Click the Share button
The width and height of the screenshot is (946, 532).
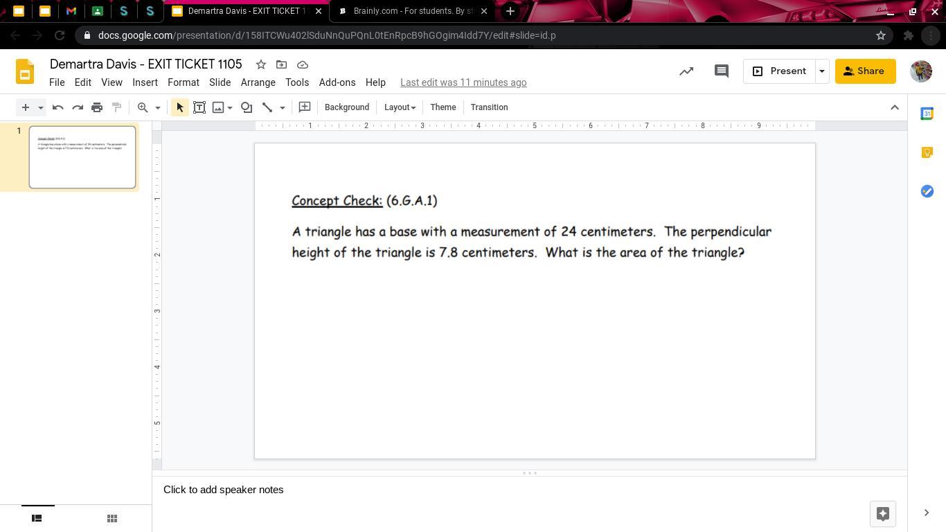click(x=864, y=71)
